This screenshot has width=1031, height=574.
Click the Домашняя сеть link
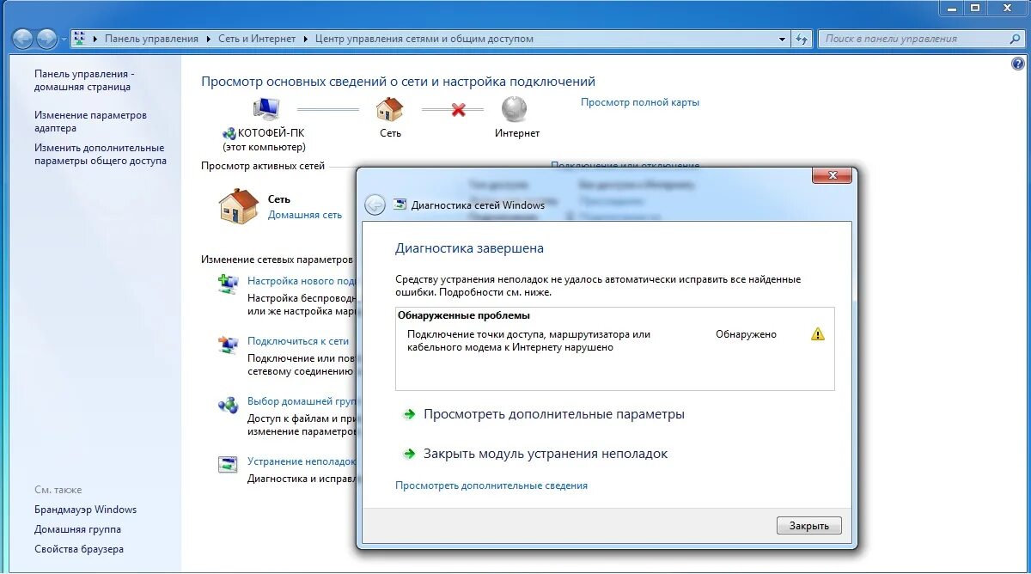[x=304, y=215]
